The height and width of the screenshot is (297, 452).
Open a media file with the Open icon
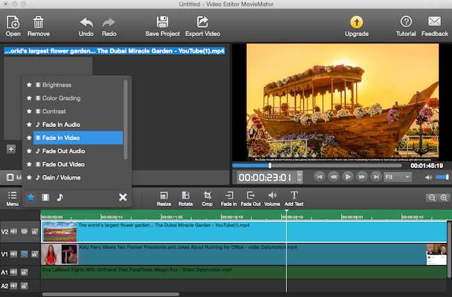tap(13, 22)
